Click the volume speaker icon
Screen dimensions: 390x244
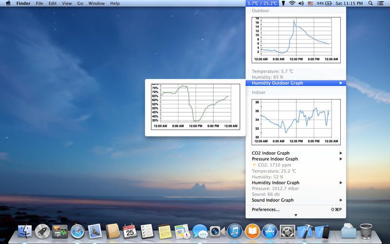(300, 3)
